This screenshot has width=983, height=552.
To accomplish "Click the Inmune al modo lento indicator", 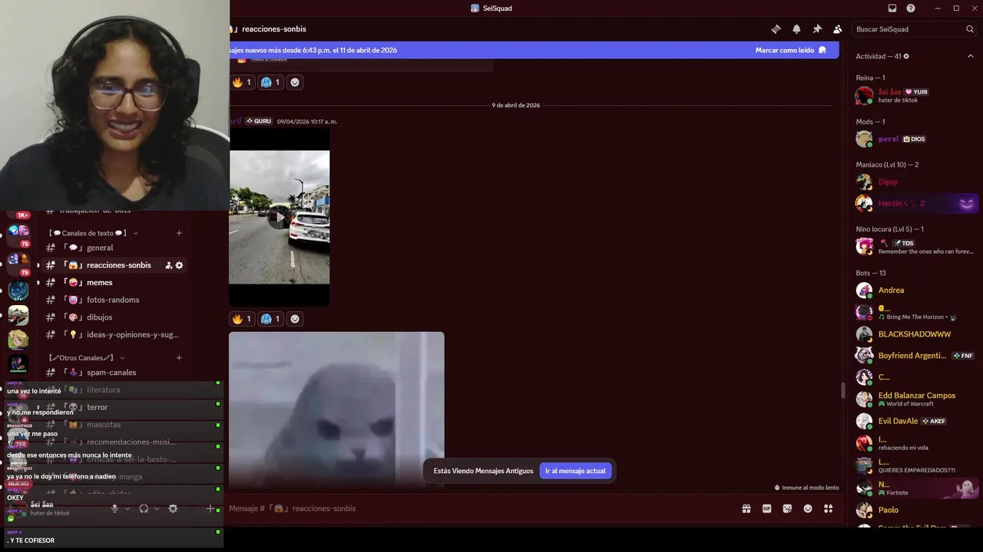I will click(x=806, y=488).
